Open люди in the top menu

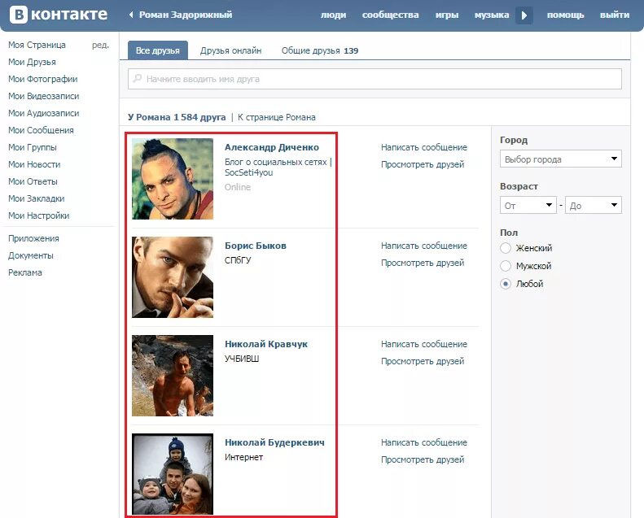pyautogui.click(x=333, y=15)
